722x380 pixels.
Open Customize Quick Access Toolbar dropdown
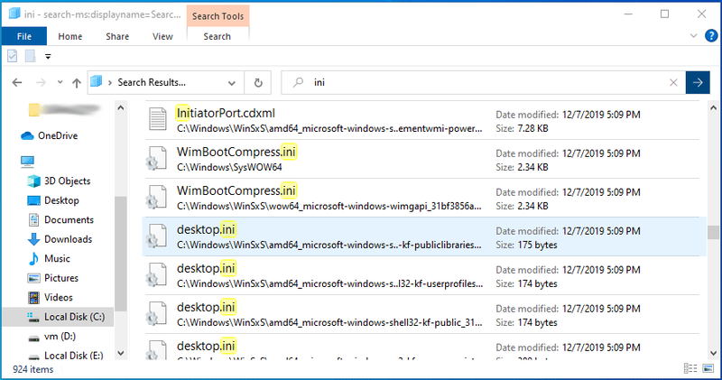(x=48, y=57)
